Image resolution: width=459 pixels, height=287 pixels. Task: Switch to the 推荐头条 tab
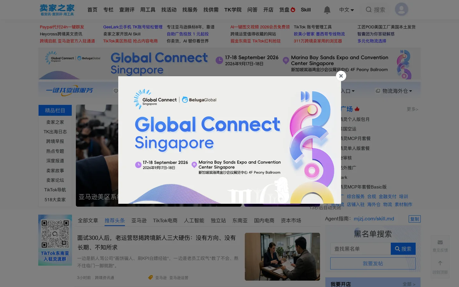115,221
